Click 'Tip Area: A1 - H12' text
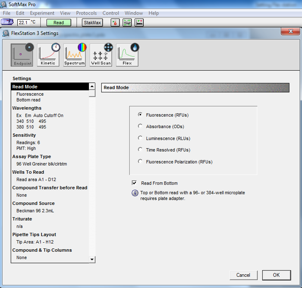This screenshot has height=288, width=302. [x=35, y=242]
